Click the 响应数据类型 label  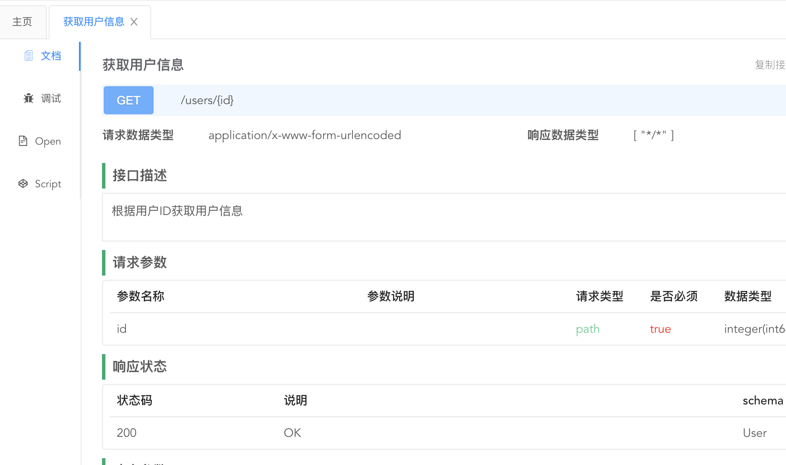pyautogui.click(x=563, y=135)
